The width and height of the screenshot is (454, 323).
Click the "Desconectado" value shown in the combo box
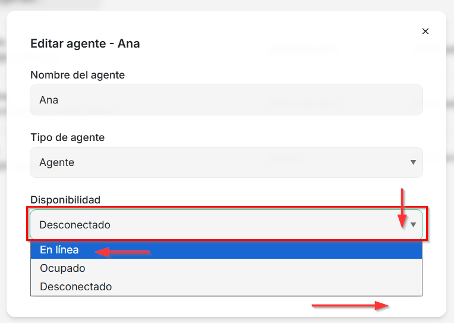click(x=74, y=225)
